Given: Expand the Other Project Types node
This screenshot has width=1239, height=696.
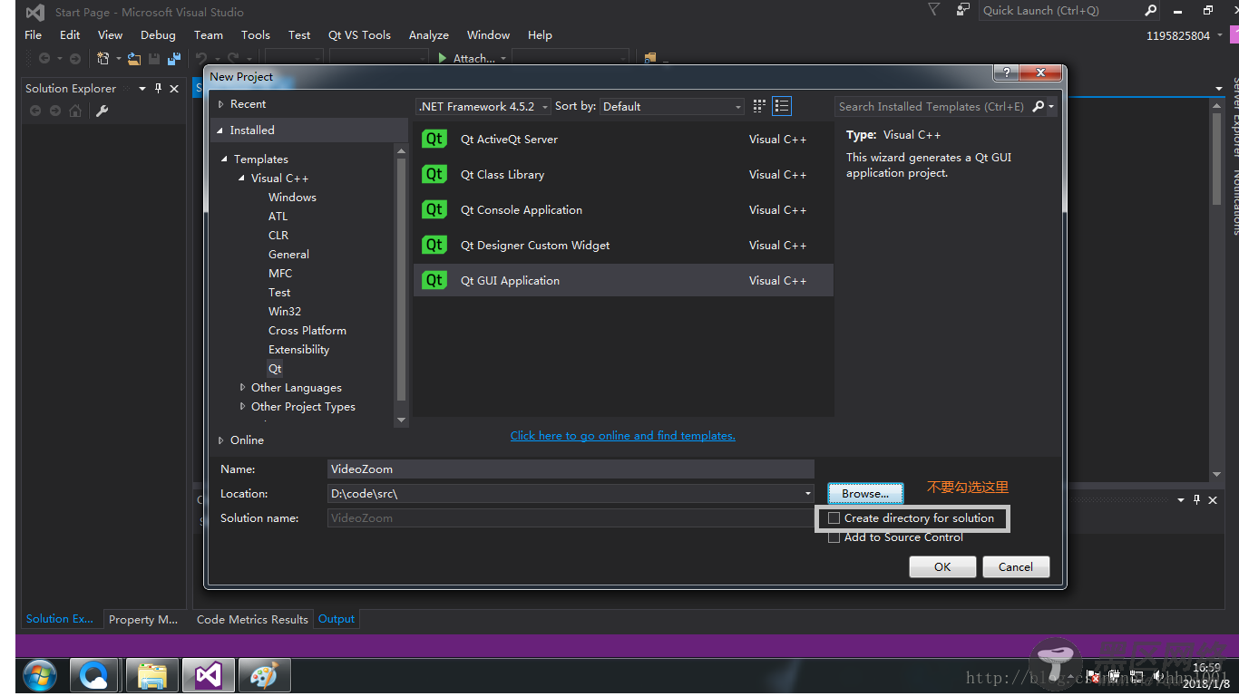Looking at the screenshot, I should (x=242, y=407).
